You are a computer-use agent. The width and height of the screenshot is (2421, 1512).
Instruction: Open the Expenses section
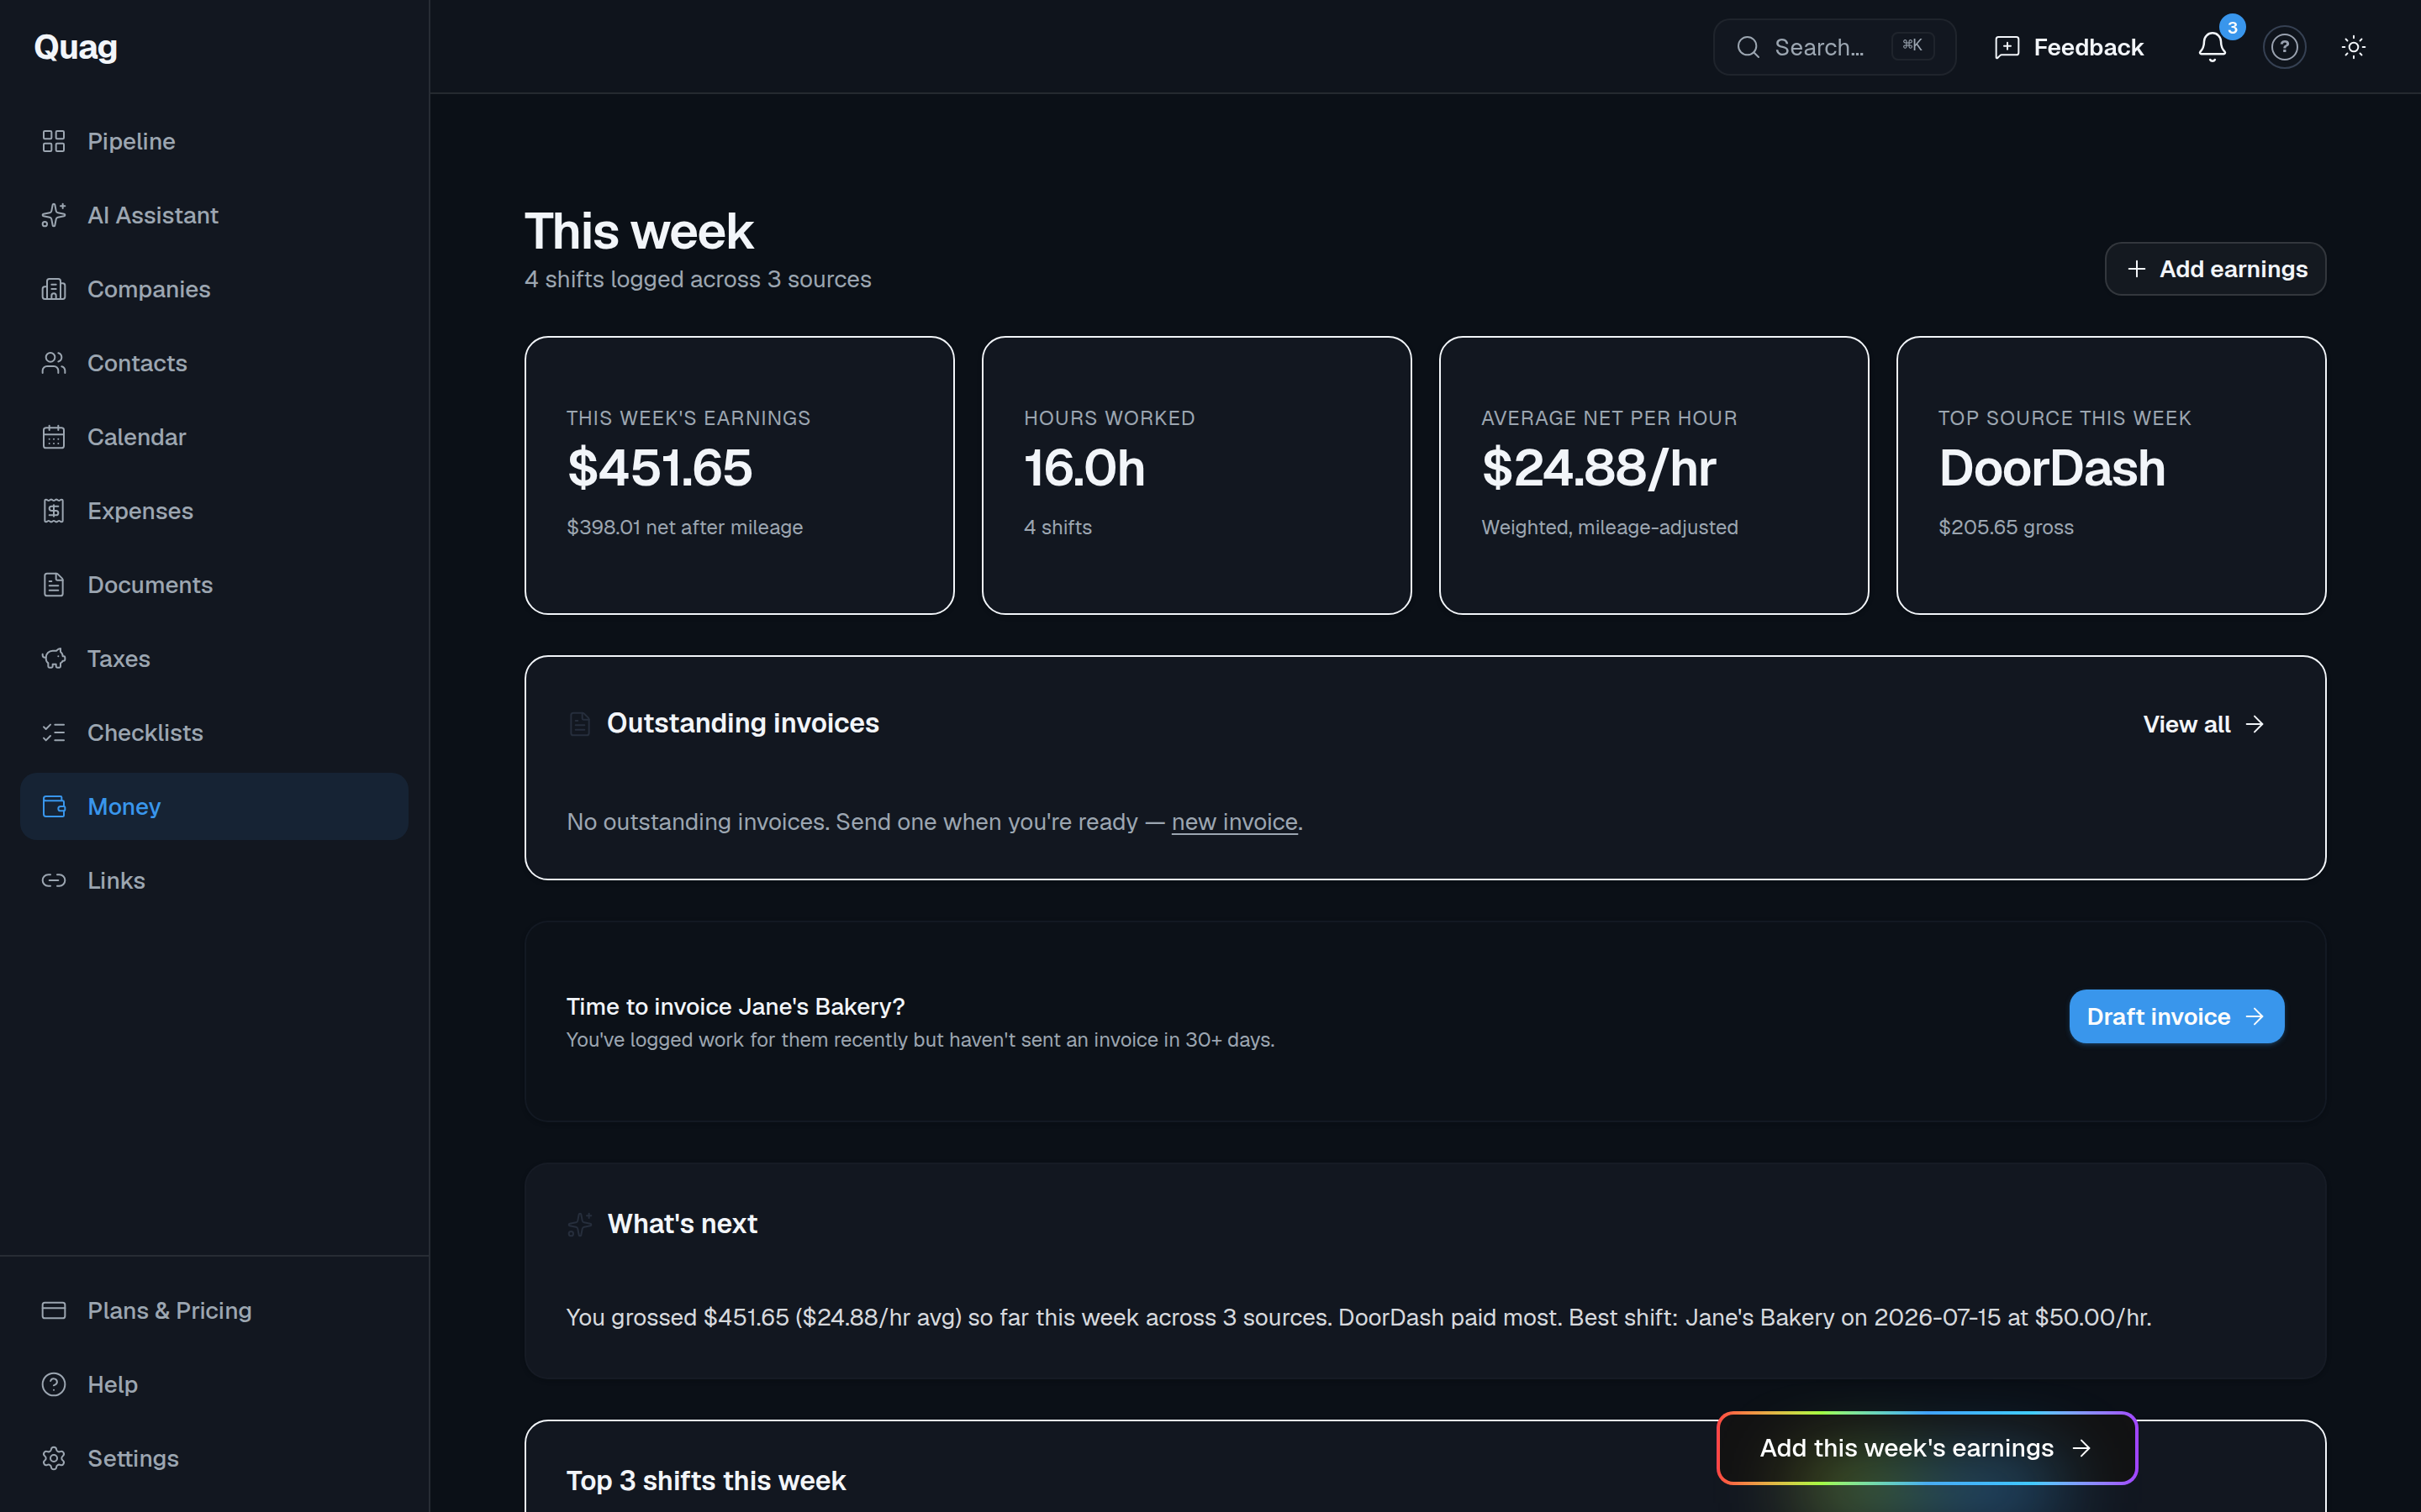(x=214, y=511)
